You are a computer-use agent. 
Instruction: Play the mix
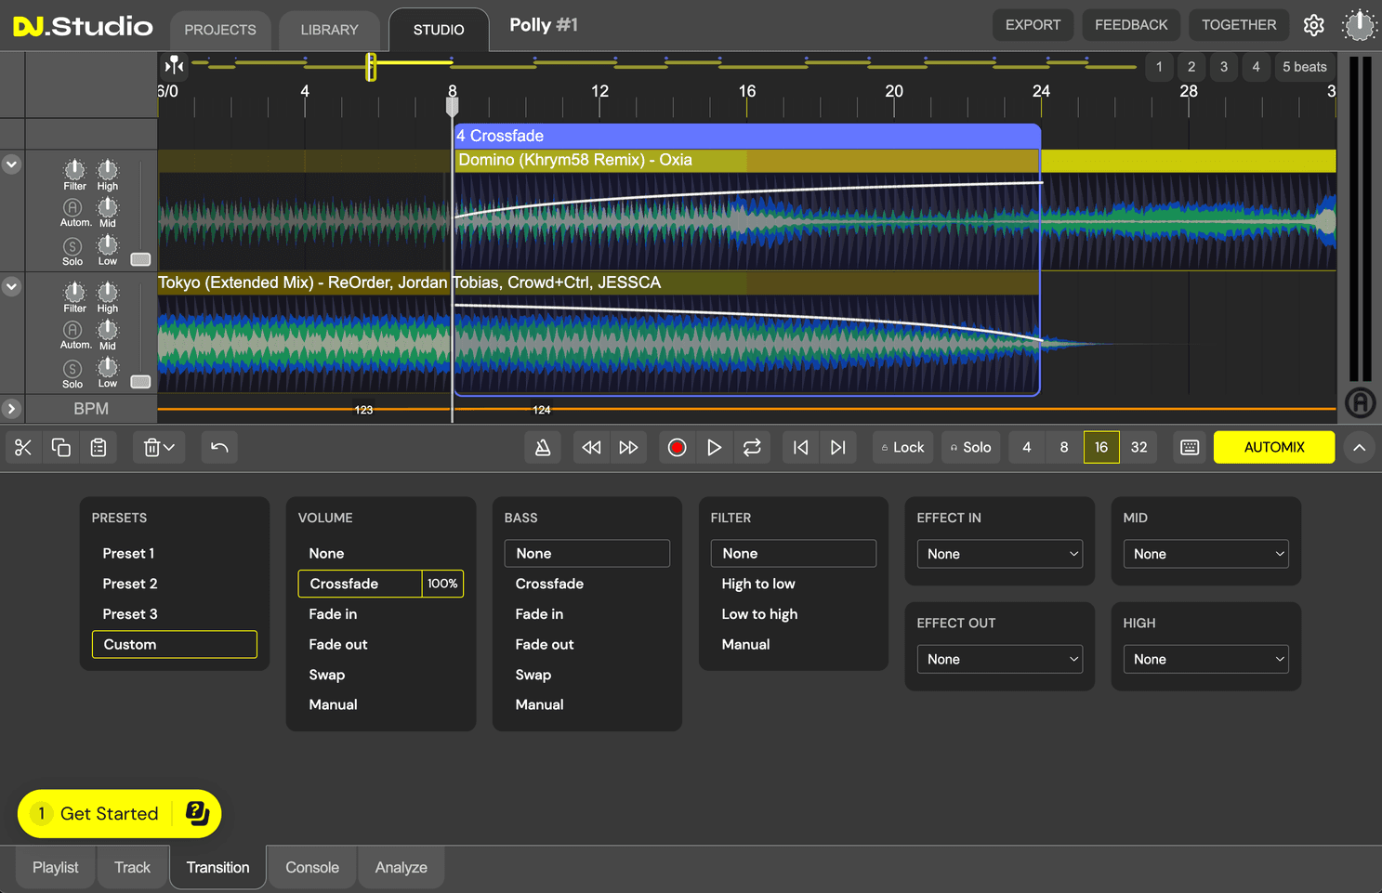714,448
